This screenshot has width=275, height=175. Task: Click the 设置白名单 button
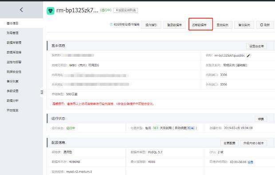[256, 46]
